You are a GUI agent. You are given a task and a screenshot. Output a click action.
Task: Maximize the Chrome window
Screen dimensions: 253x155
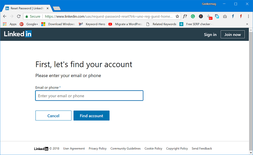pyautogui.click(x=235, y=4)
